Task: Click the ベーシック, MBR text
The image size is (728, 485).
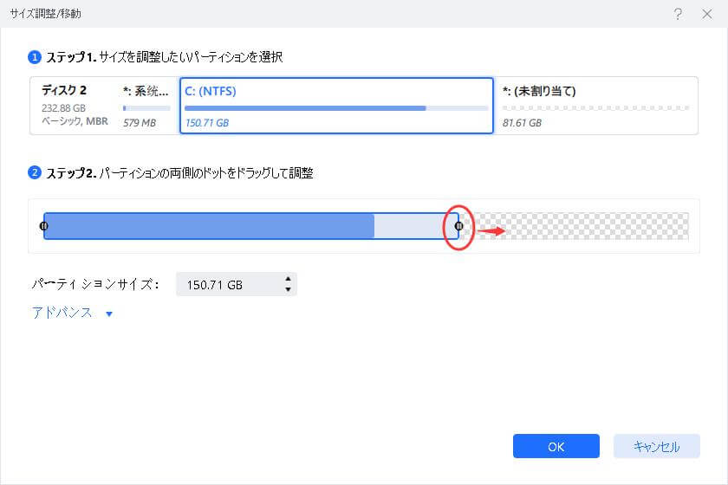Action: click(75, 121)
